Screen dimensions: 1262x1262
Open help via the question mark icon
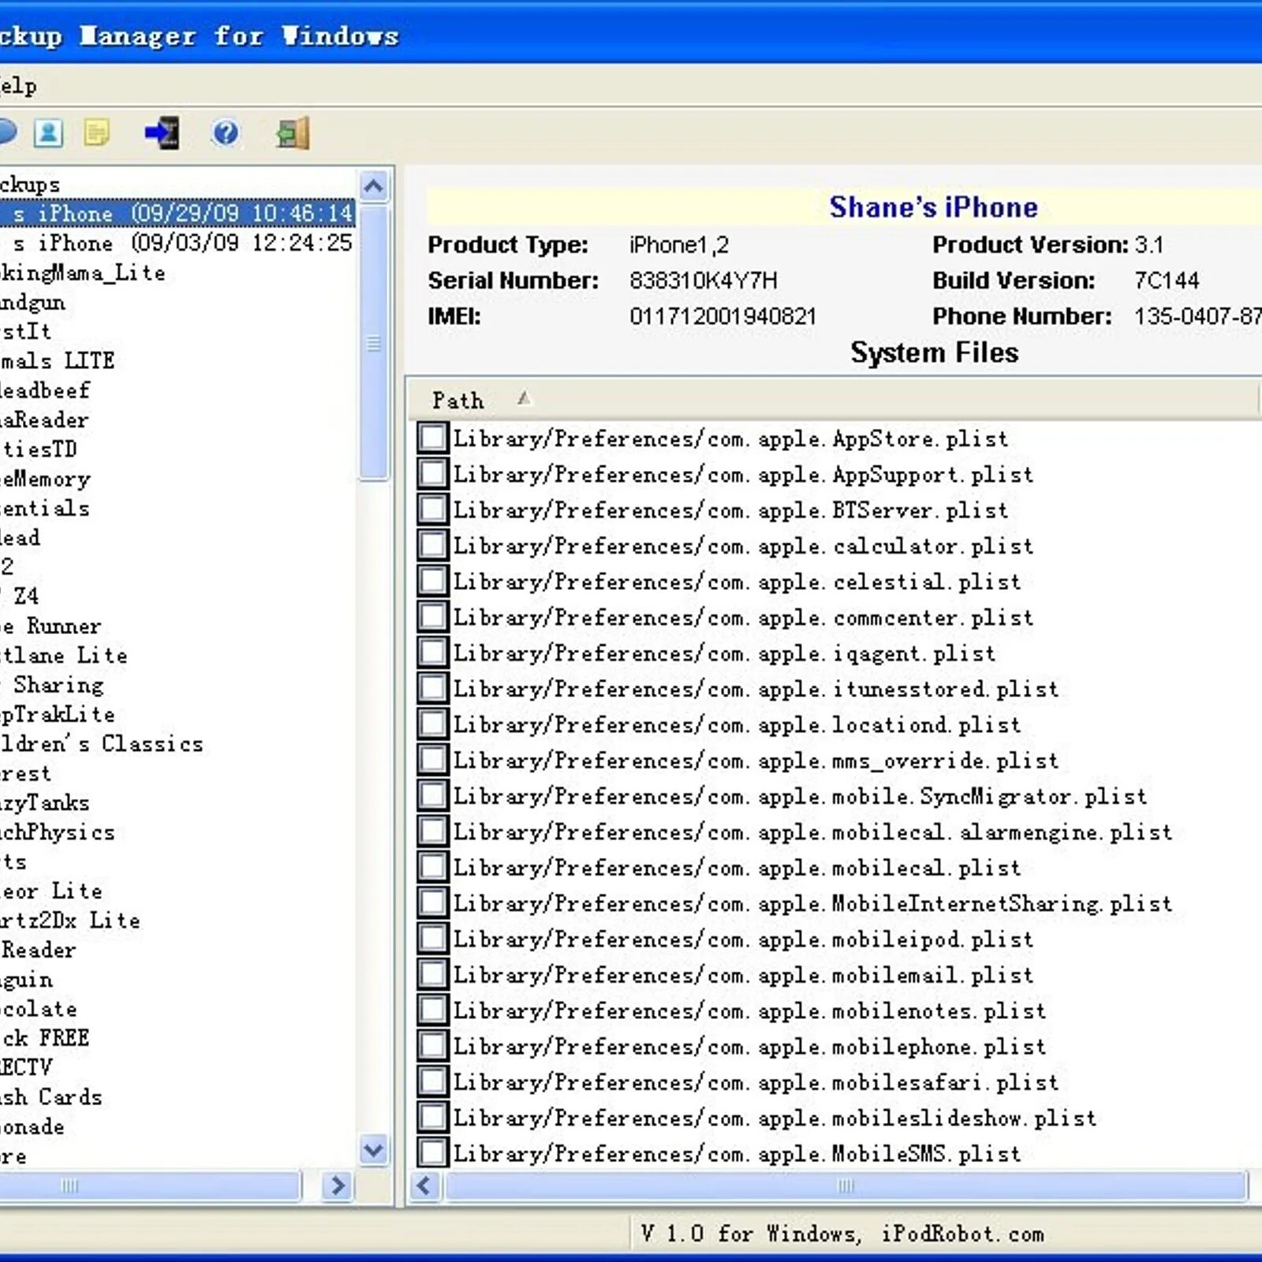226,133
